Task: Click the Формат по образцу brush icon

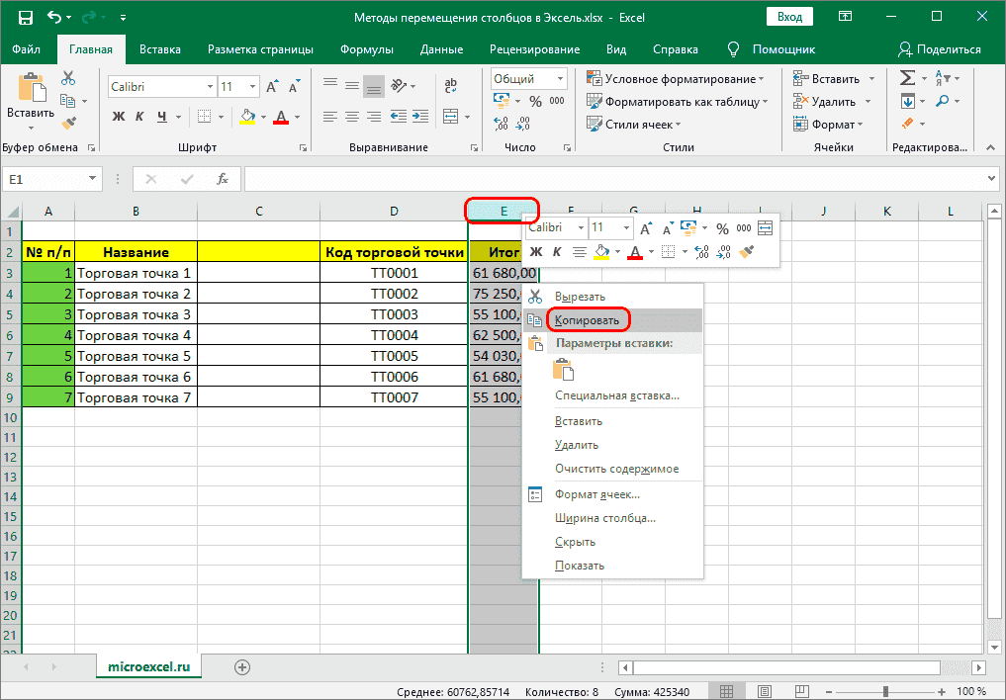Action: coord(69,122)
